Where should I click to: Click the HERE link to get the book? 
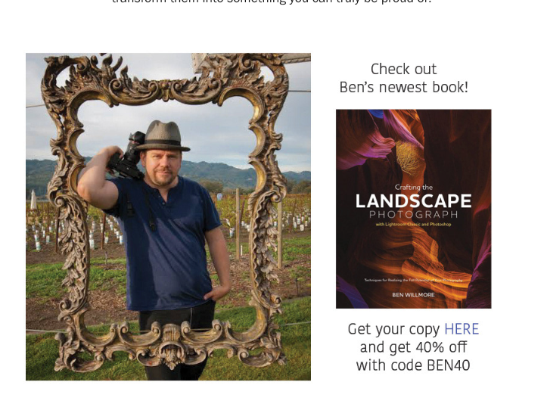462,329
